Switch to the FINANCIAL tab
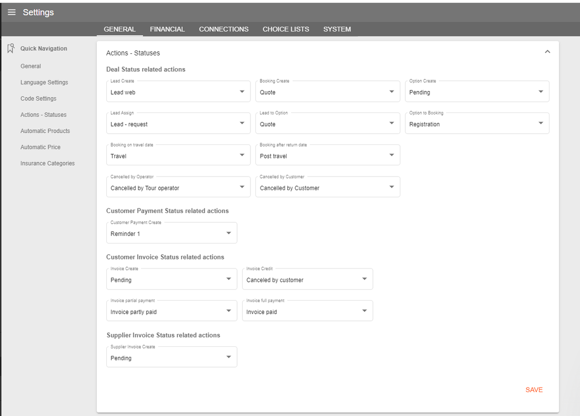Viewport: 580px width, 416px height. click(167, 29)
